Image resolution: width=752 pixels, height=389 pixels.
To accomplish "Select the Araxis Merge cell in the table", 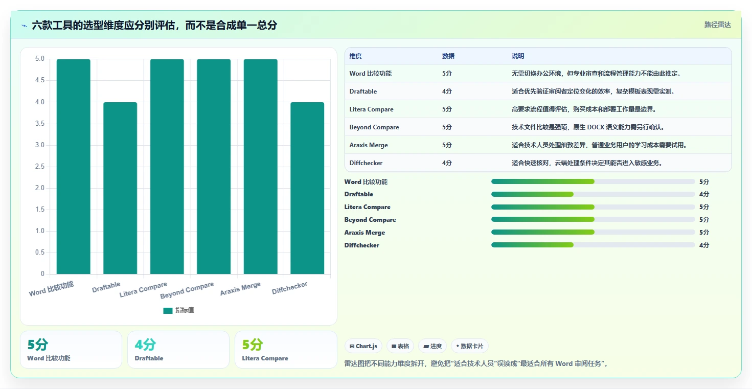I will point(369,145).
